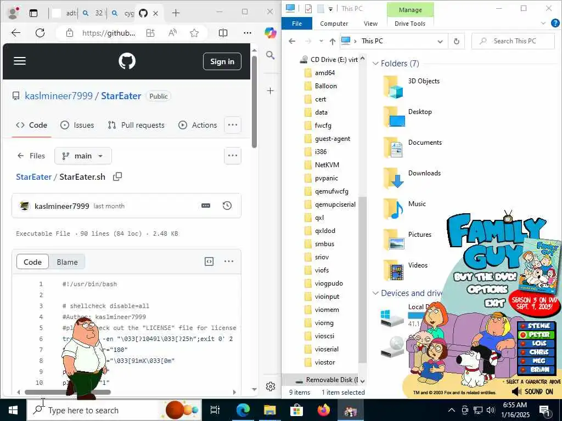The image size is (562, 421).
Task: Click navigation pane scrollbar in File Explorer
Action: tap(362, 279)
